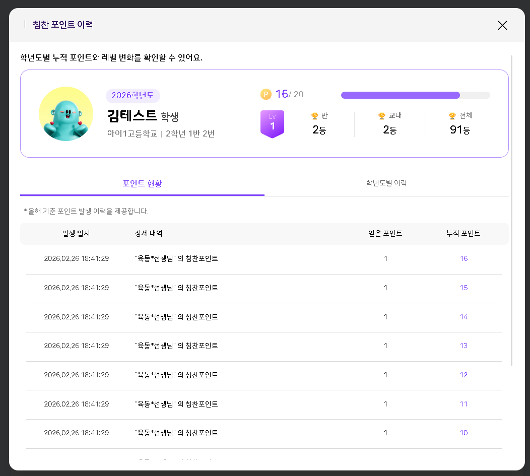Close the 칭찬 포인트 이력 dialog
The width and height of the screenshot is (530, 476).
pyautogui.click(x=502, y=26)
